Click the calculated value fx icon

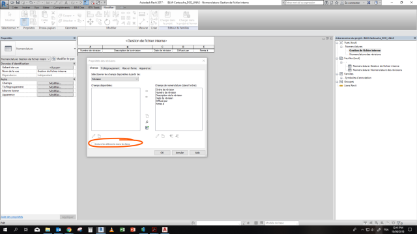[147, 122]
